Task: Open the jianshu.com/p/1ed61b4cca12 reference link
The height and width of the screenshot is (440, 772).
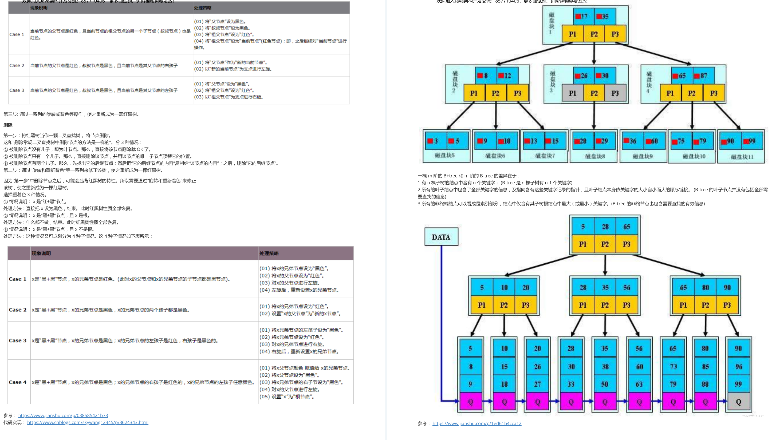Action: 477,423
